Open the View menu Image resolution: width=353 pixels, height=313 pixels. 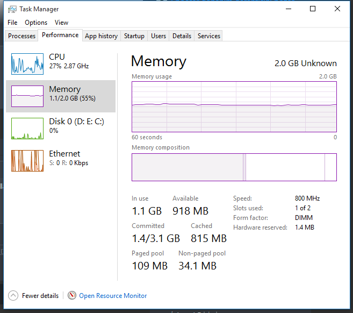(x=61, y=23)
